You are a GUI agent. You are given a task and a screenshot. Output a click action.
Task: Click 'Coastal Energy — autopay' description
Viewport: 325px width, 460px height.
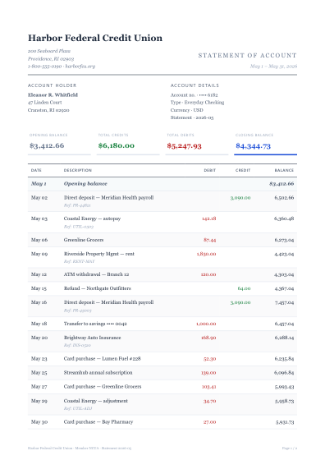point(92,218)
